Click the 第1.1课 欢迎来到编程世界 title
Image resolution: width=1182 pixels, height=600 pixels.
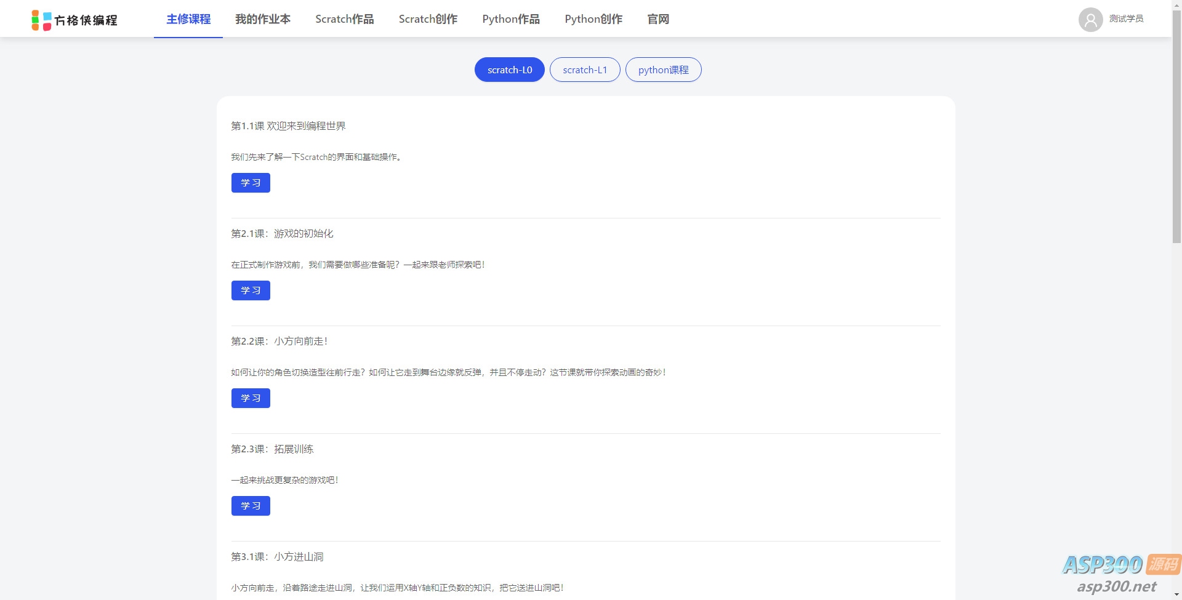[x=288, y=126]
